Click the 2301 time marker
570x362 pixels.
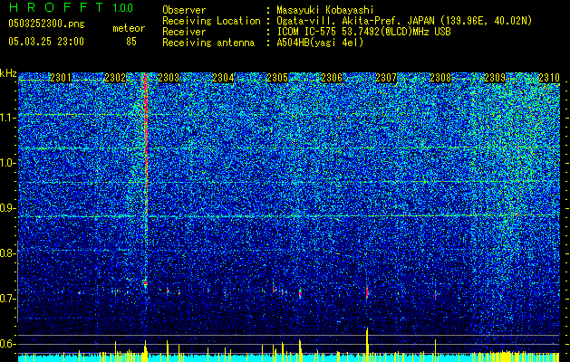coord(61,78)
